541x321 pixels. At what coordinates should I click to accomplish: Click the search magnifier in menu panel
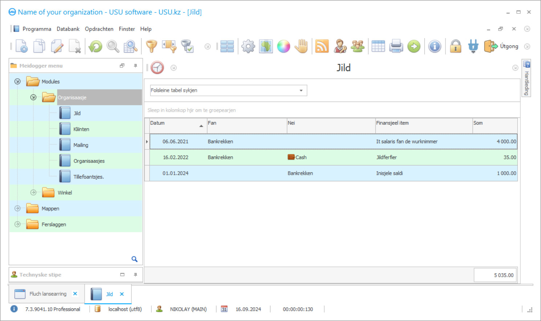pyautogui.click(x=134, y=259)
